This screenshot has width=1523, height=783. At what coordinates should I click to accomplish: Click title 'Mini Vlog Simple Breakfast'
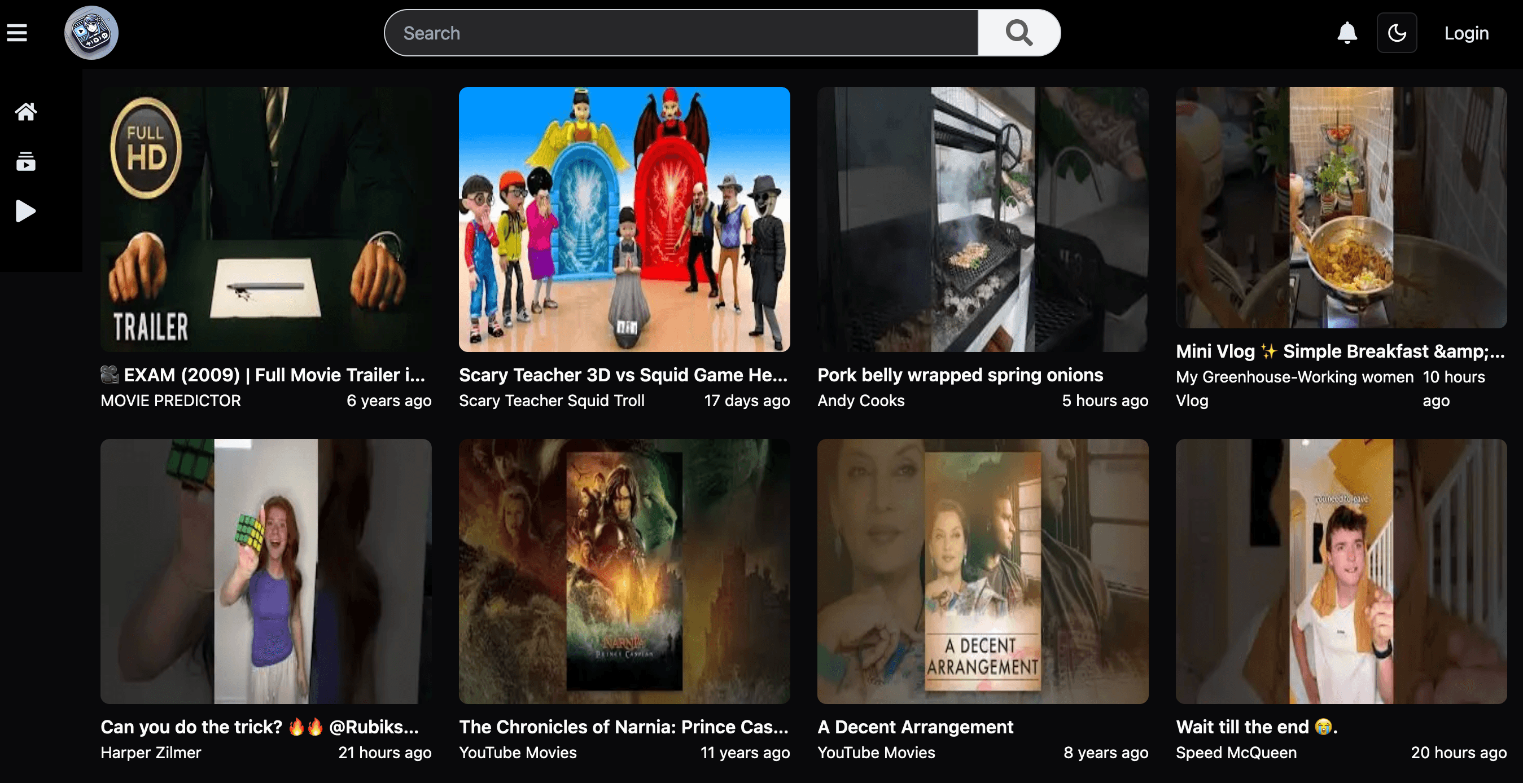[x=1340, y=351]
